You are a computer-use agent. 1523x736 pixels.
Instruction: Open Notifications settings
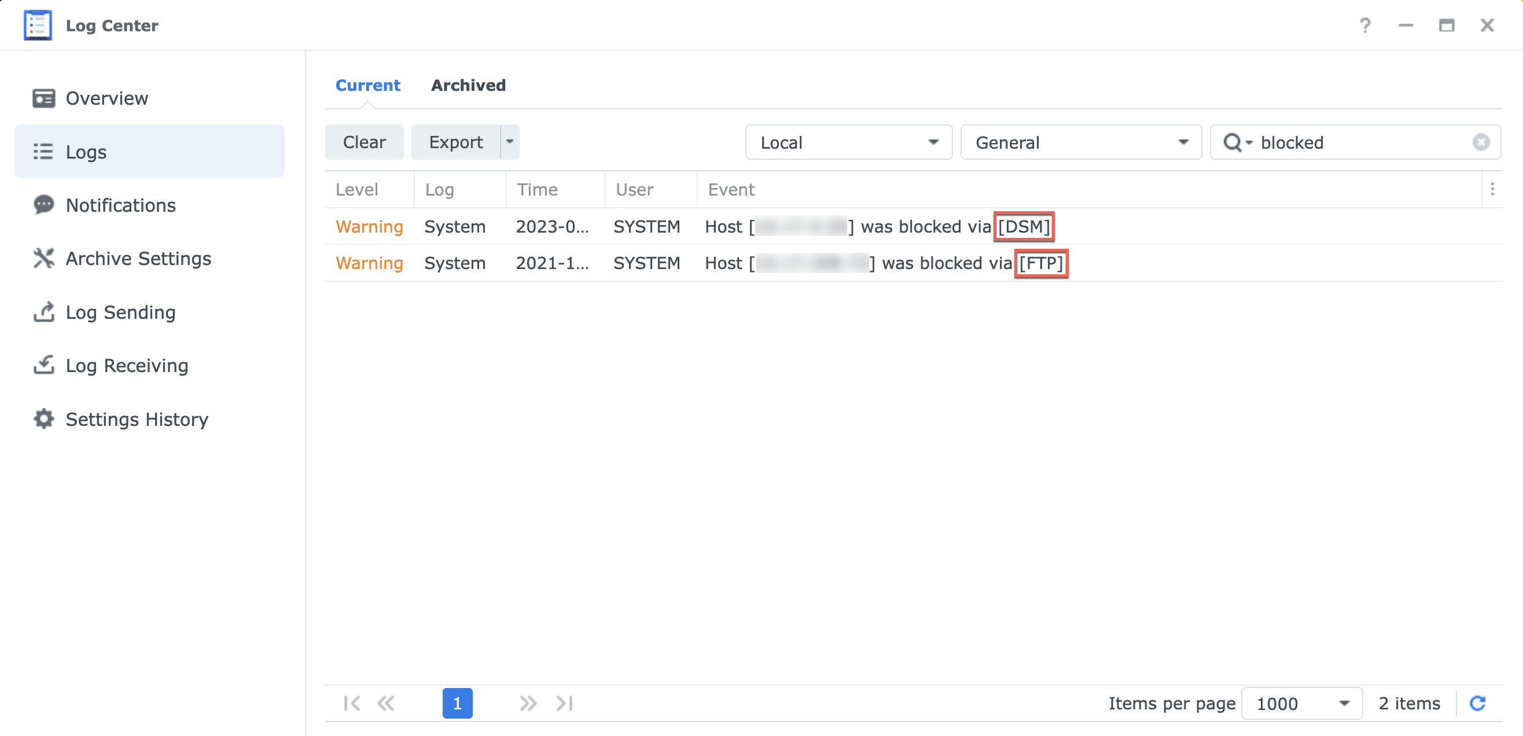click(x=120, y=205)
